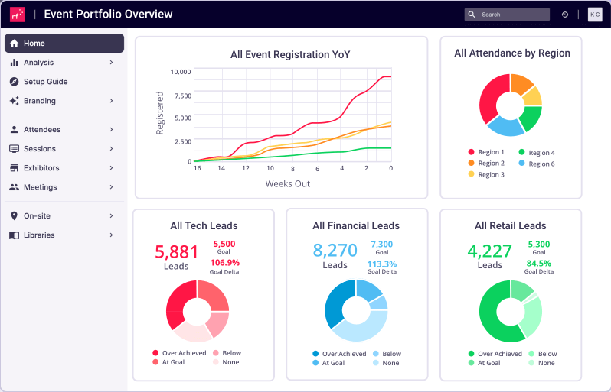Click the All Event Registration YoY title
This screenshot has height=392, width=611.
279,54
